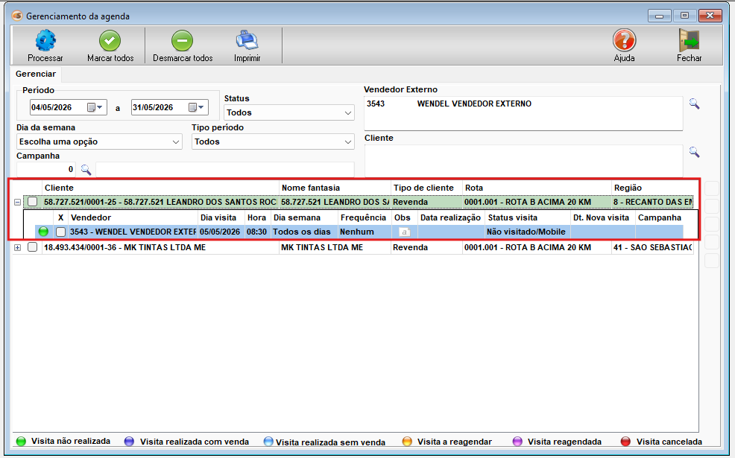The height and width of the screenshot is (458, 735).
Task: Click the Hora column header
Action: tap(258, 217)
